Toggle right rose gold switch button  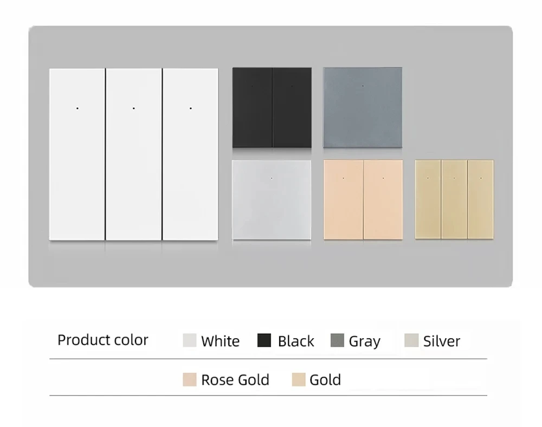pyautogui.click(x=383, y=199)
